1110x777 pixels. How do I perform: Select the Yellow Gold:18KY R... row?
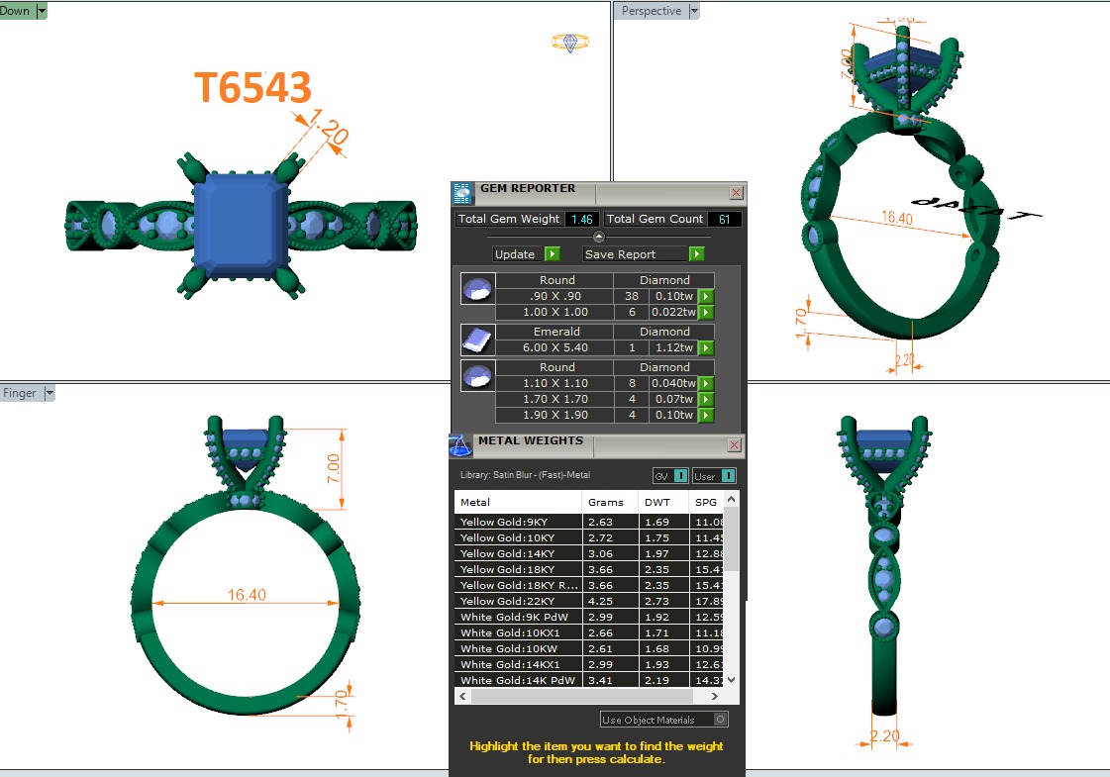coord(588,585)
